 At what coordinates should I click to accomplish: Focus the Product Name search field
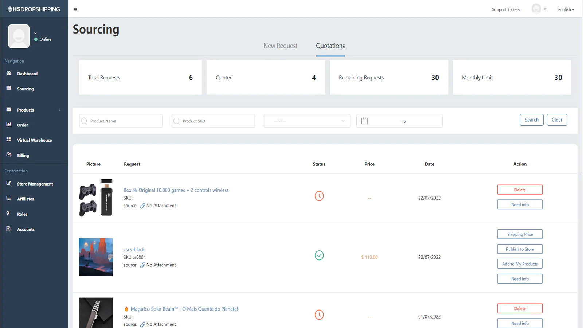pyautogui.click(x=121, y=121)
